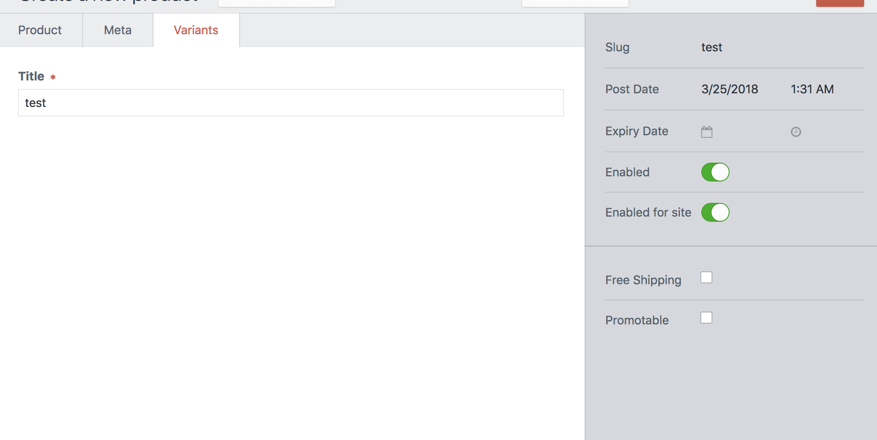The height and width of the screenshot is (440, 877).
Task: Select the Variants tab
Action: click(196, 30)
